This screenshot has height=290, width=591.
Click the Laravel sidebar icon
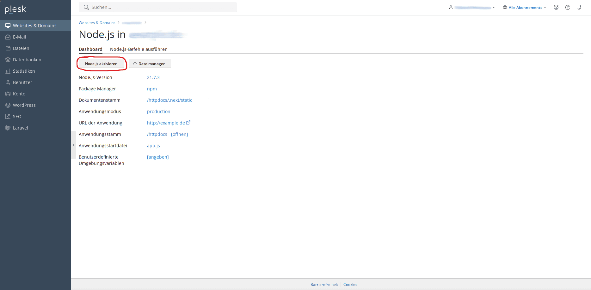(8, 128)
